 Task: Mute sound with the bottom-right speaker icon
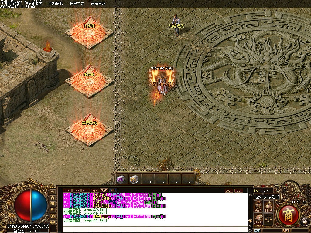tap(305, 222)
